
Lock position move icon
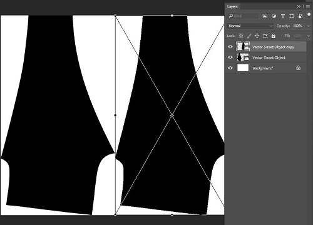coord(257,36)
